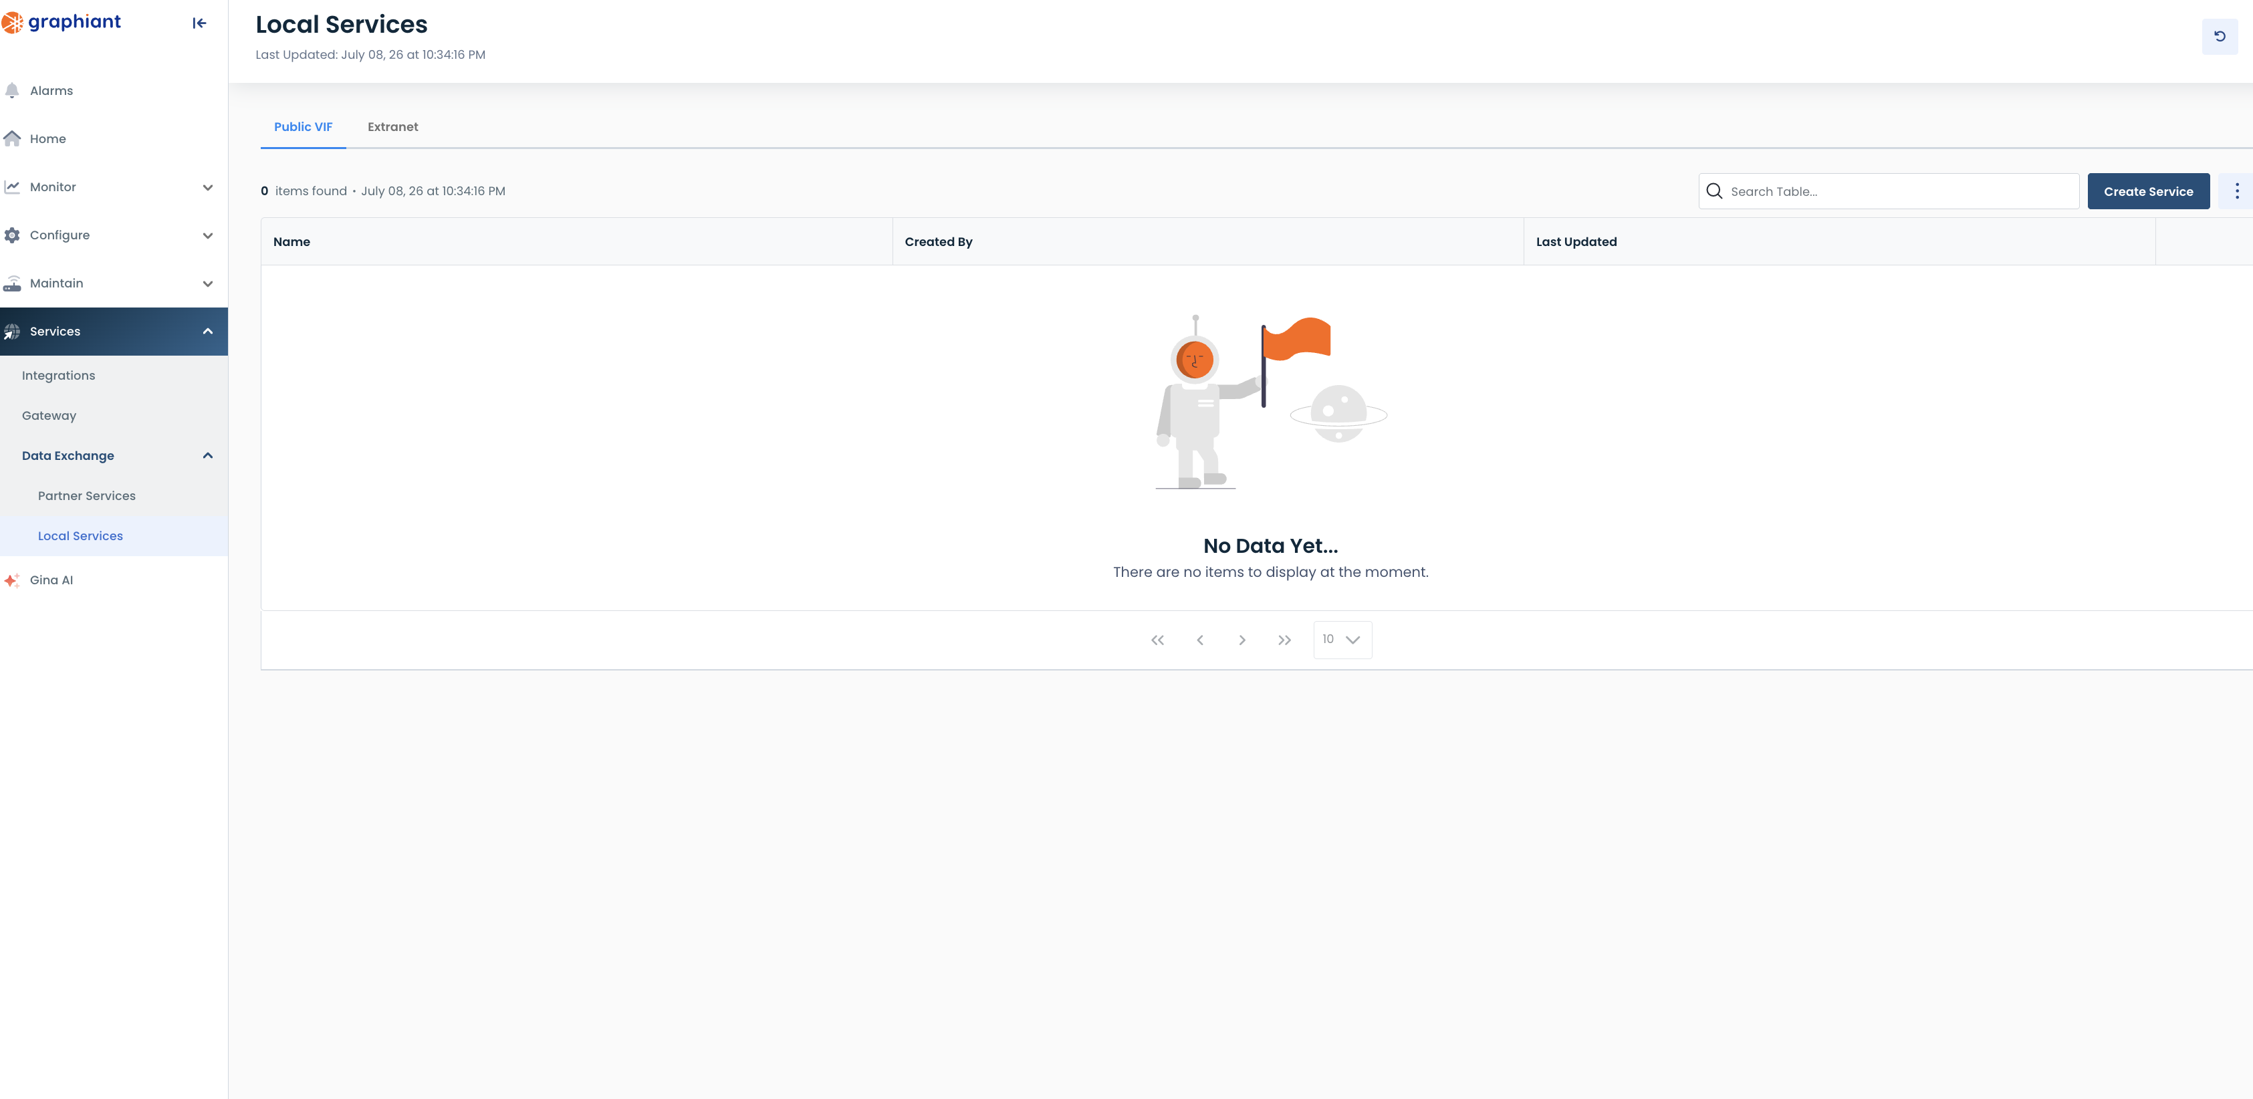The height and width of the screenshot is (1099, 2253).
Task: Click the Create Service button
Action: tap(2148, 191)
